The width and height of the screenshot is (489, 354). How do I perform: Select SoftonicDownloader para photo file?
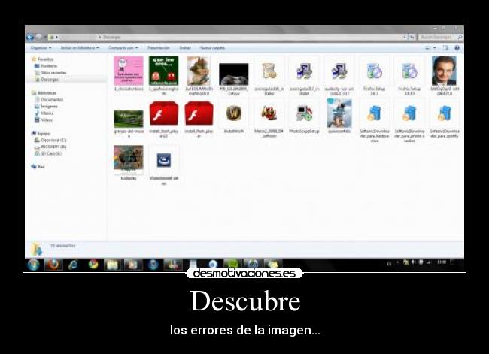coord(409,113)
